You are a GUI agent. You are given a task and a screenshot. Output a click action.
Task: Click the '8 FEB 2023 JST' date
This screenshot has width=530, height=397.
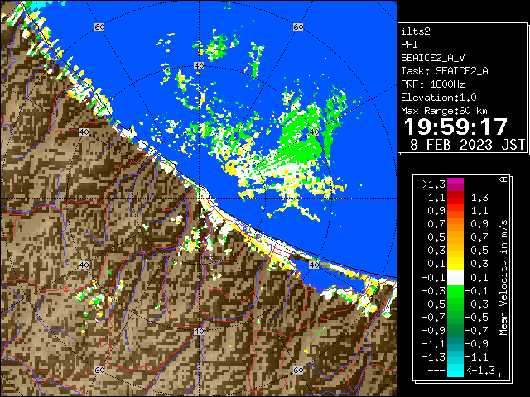click(467, 145)
